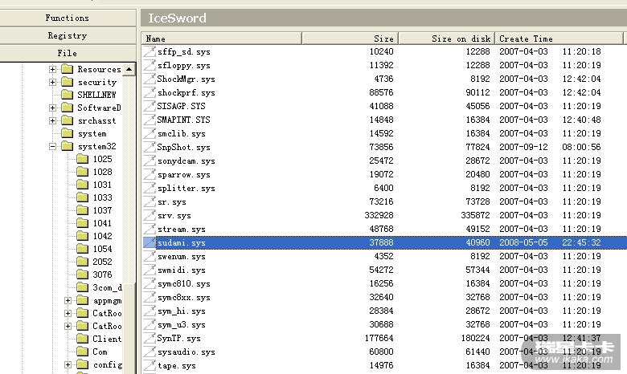Select the Client folder in tree
627x374 pixels.
[107, 339]
